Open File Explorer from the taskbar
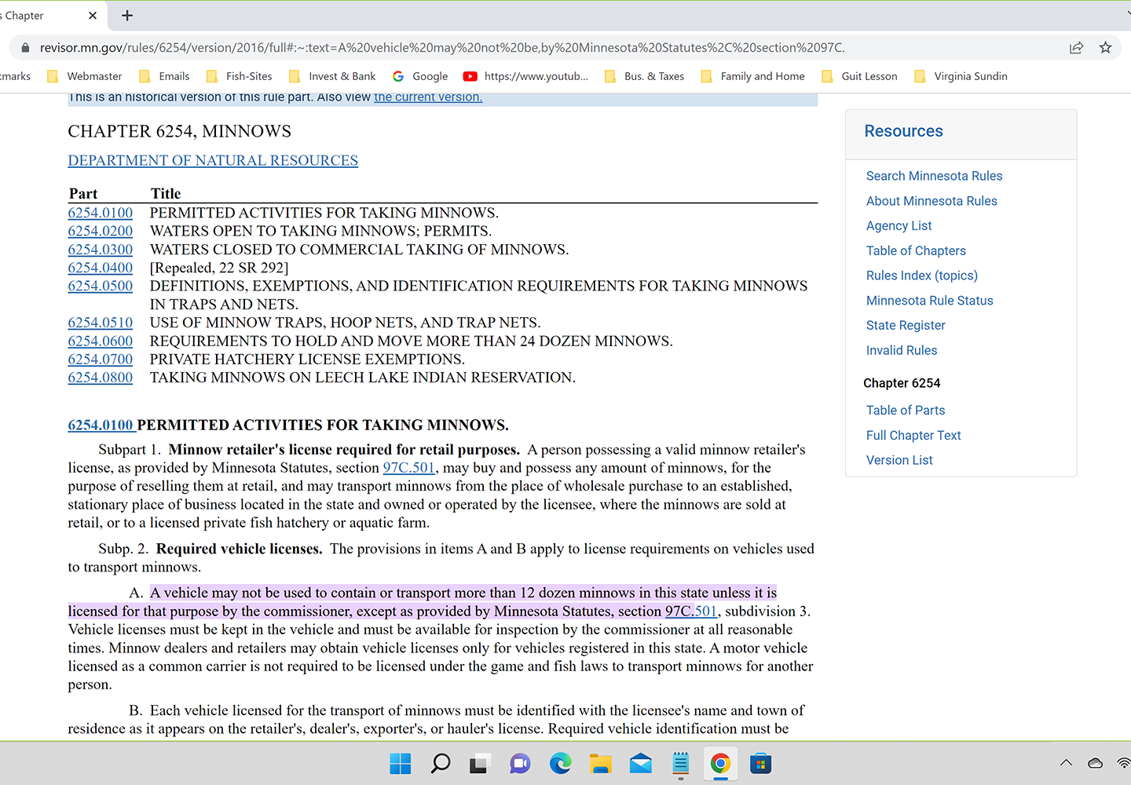This screenshot has width=1131, height=785. [x=600, y=763]
